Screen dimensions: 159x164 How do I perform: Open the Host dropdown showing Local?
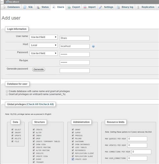coord(44,45)
